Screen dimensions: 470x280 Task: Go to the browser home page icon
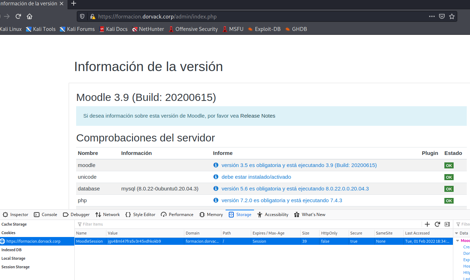(x=30, y=16)
